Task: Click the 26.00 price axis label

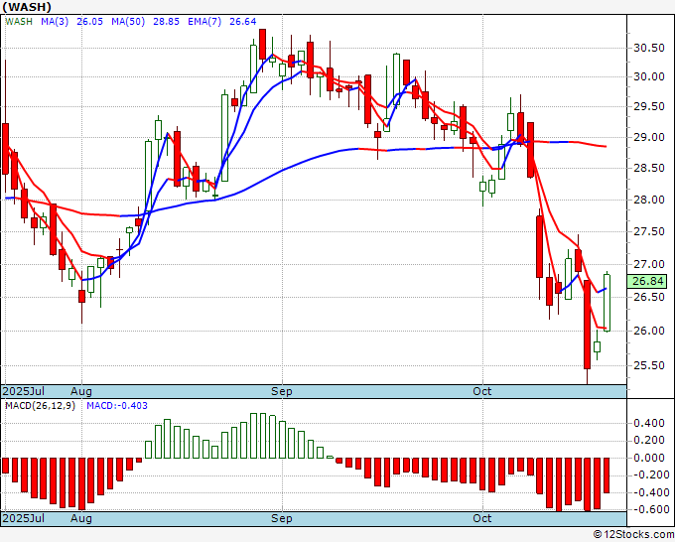Action: tap(649, 331)
